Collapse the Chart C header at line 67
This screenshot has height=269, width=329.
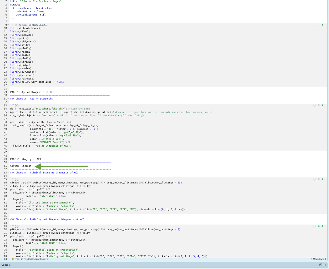[8, 220]
